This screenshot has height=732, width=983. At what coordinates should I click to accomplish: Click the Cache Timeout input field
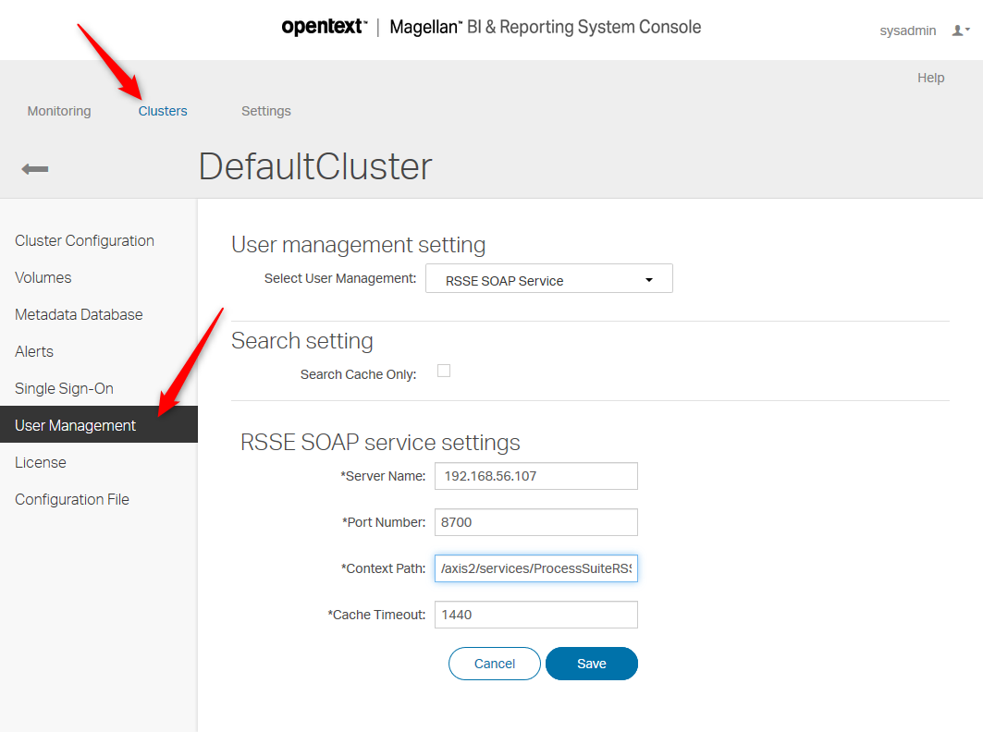535,615
